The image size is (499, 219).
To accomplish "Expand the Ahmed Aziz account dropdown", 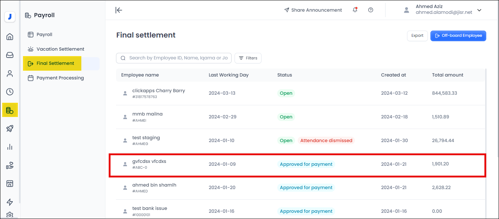I will pyautogui.click(x=479, y=10).
